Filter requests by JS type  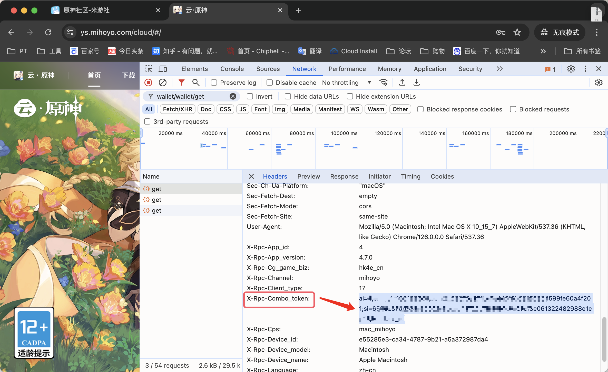(x=242, y=109)
